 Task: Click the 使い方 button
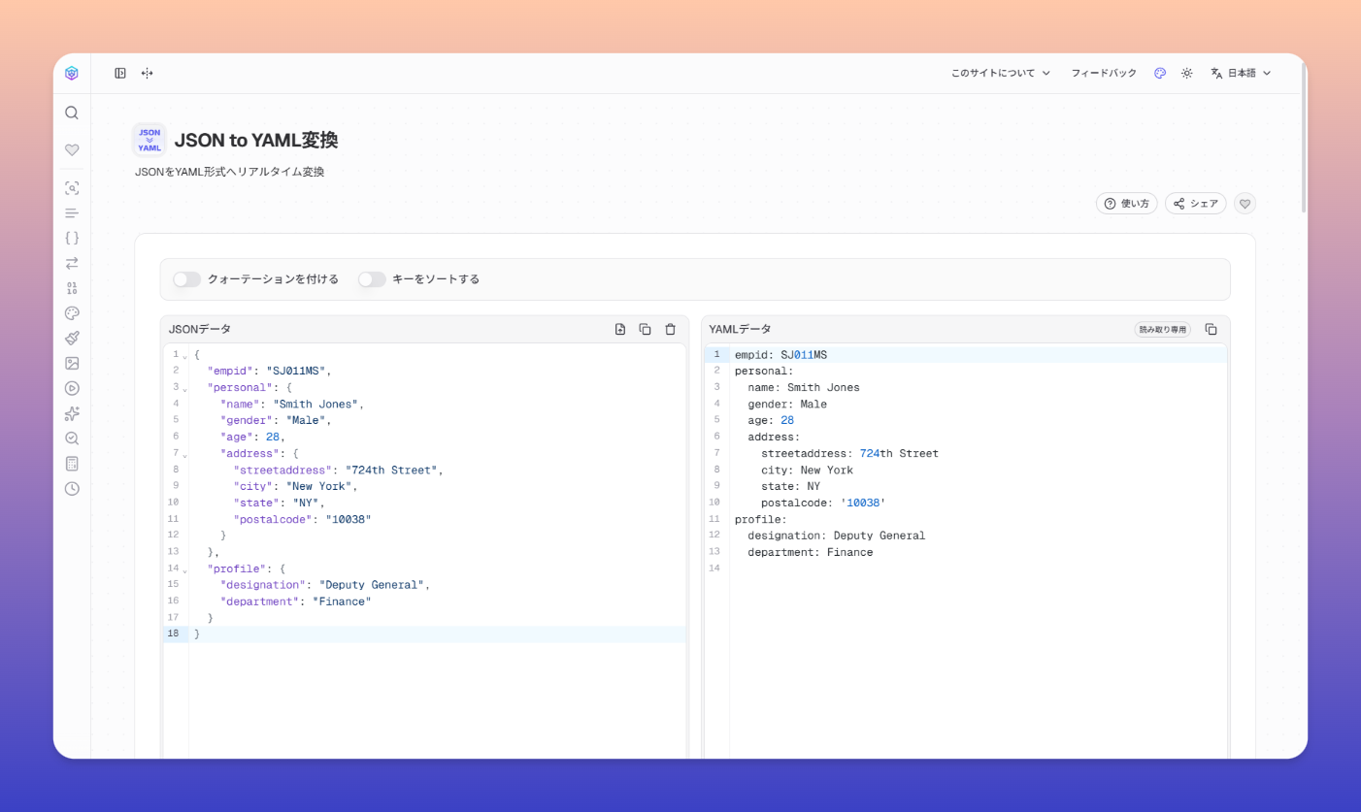1126,204
